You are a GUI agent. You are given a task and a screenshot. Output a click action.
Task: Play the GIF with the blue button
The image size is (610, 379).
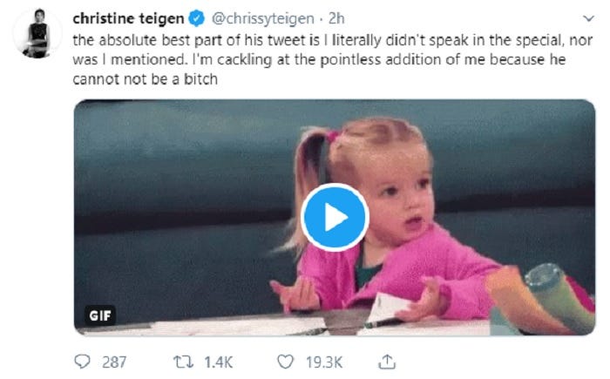click(335, 217)
